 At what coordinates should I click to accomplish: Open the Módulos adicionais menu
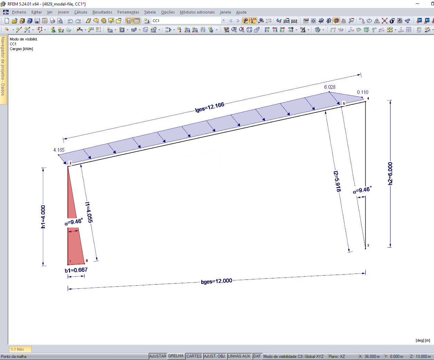click(197, 12)
